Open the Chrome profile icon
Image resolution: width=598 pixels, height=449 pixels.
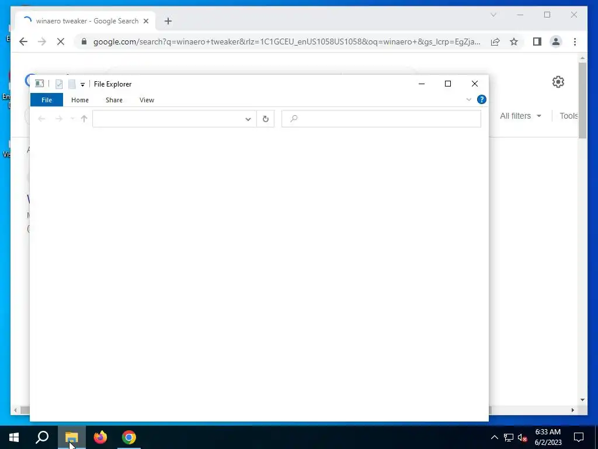(556, 42)
